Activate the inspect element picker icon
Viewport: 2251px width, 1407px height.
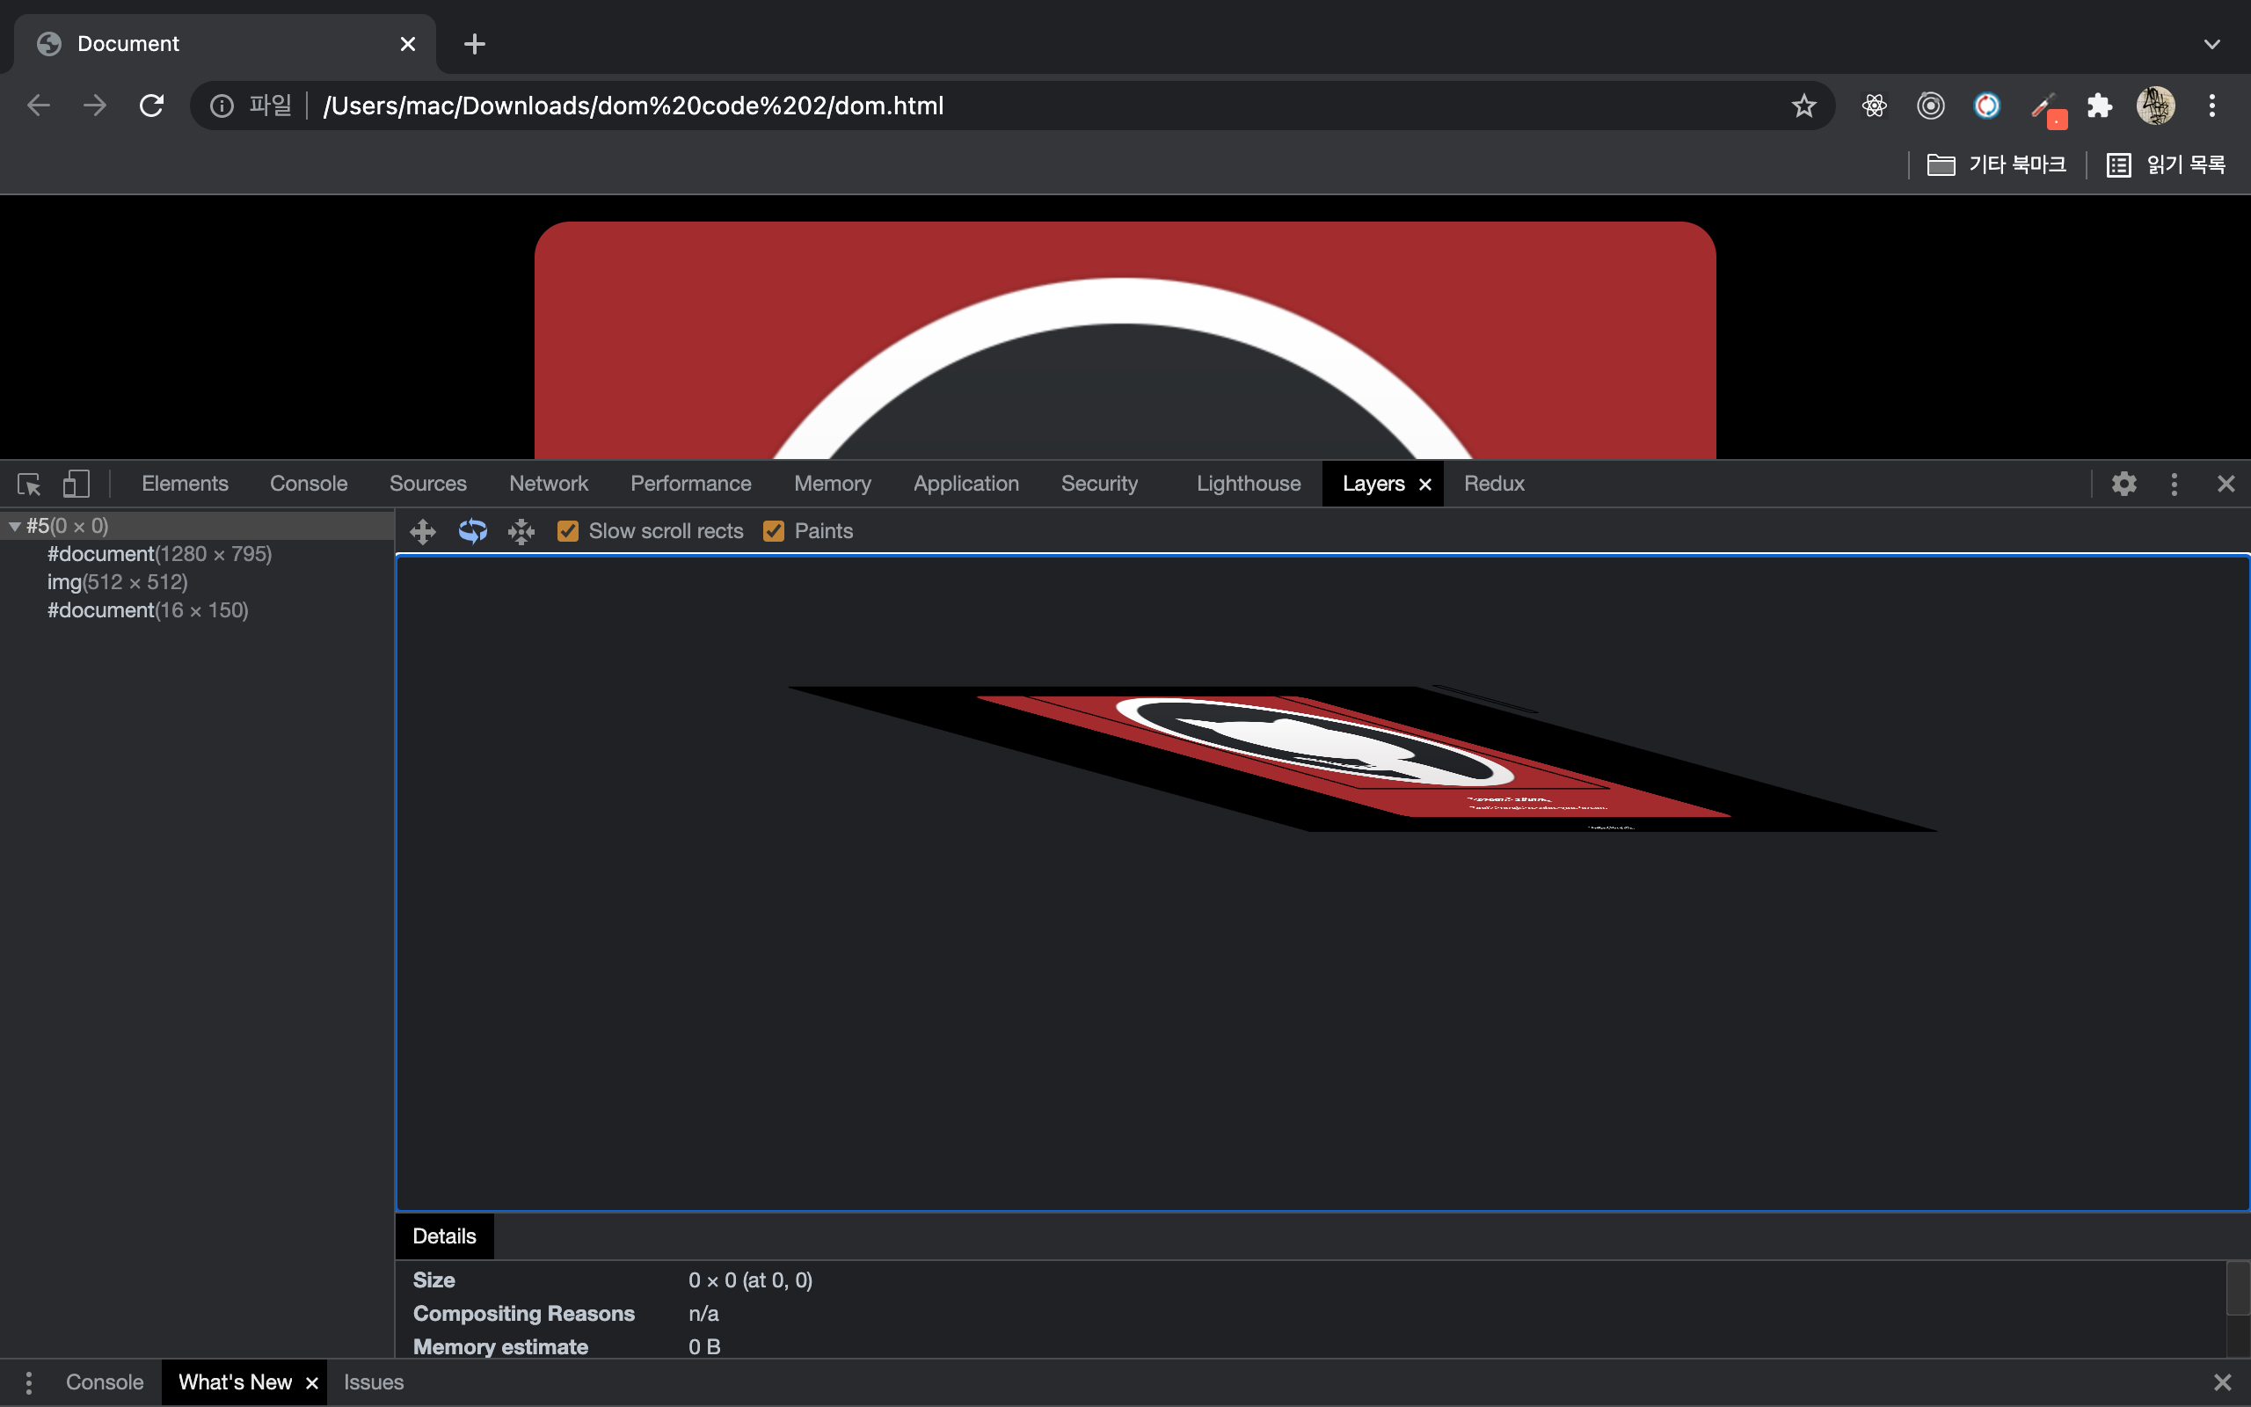coord(29,484)
